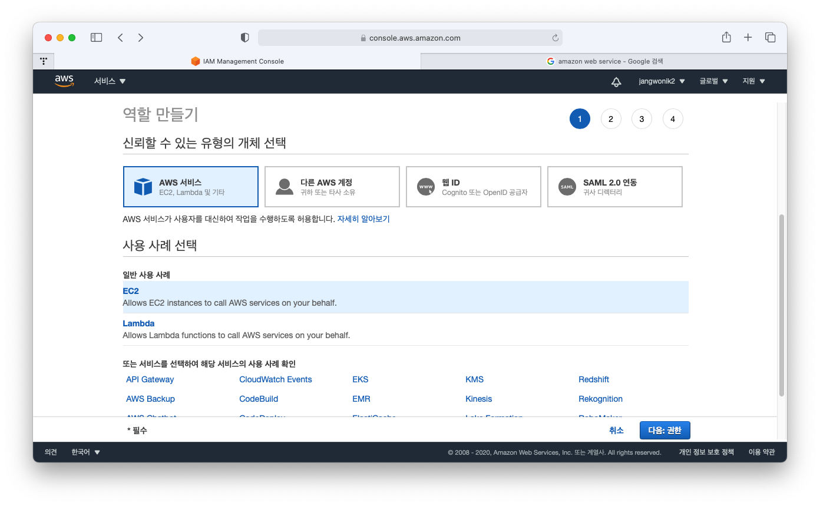The image size is (820, 506).
Task: Switch to IAM Management Console tab
Action: pos(237,61)
